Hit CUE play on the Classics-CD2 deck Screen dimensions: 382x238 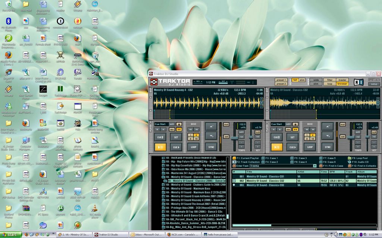click(x=292, y=147)
